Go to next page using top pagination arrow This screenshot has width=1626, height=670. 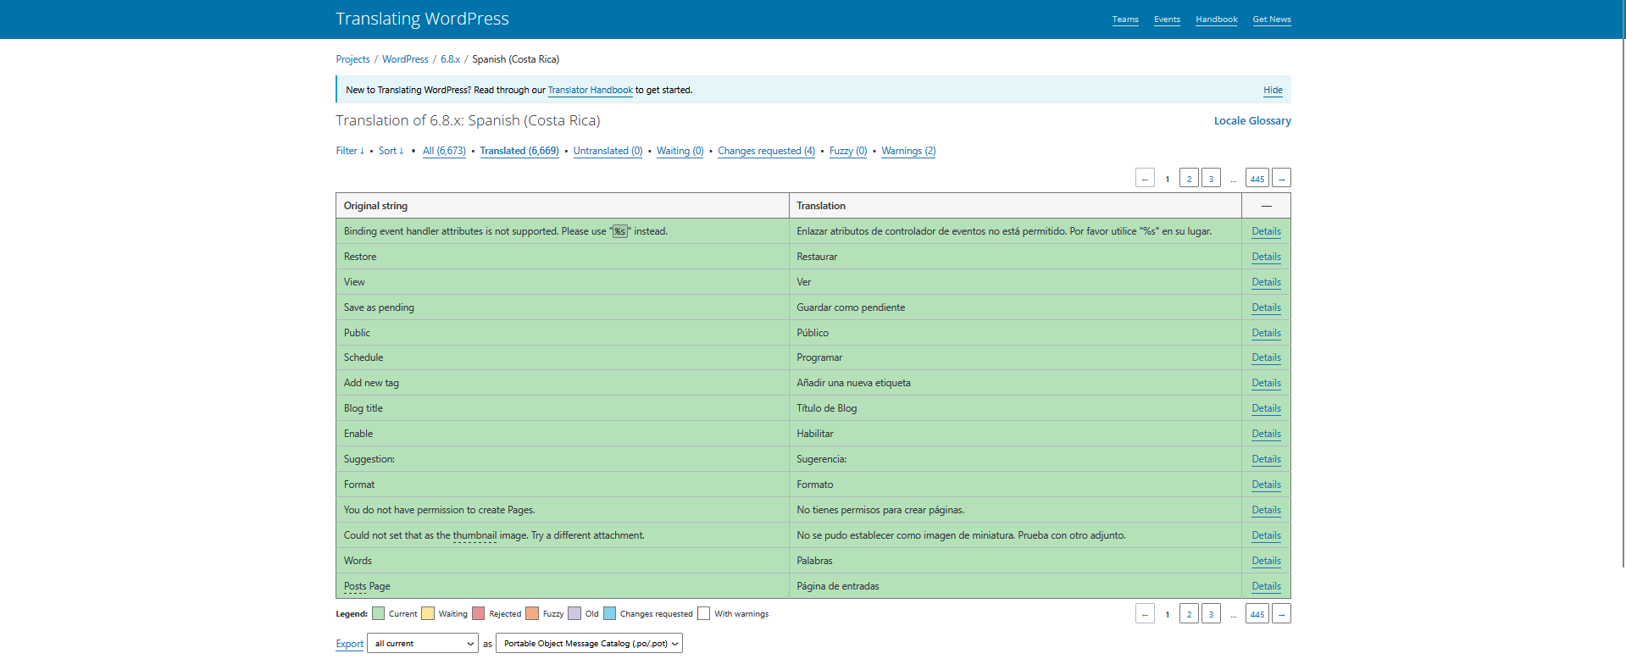[x=1281, y=178]
